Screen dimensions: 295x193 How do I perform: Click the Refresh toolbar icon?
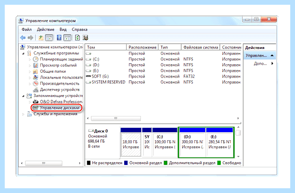[78, 38]
